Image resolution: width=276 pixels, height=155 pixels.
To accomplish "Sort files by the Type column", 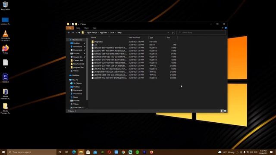I will (x=157, y=37).
